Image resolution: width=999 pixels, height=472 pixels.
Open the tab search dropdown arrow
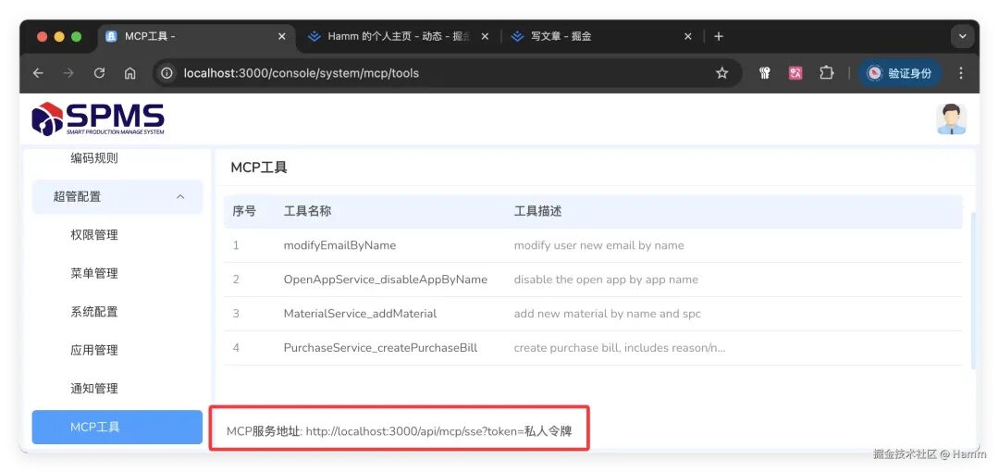[962, 36]
